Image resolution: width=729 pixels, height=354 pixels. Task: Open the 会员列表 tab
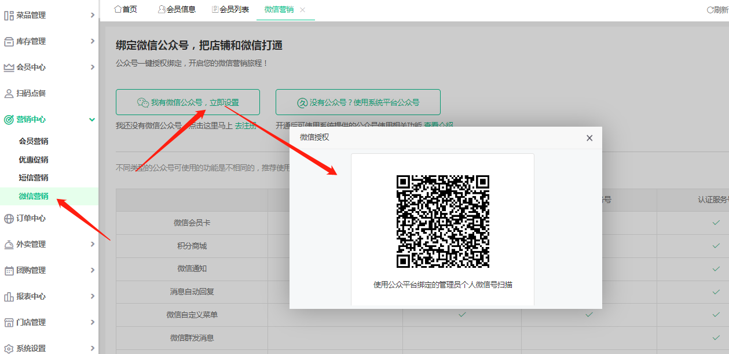230,9
